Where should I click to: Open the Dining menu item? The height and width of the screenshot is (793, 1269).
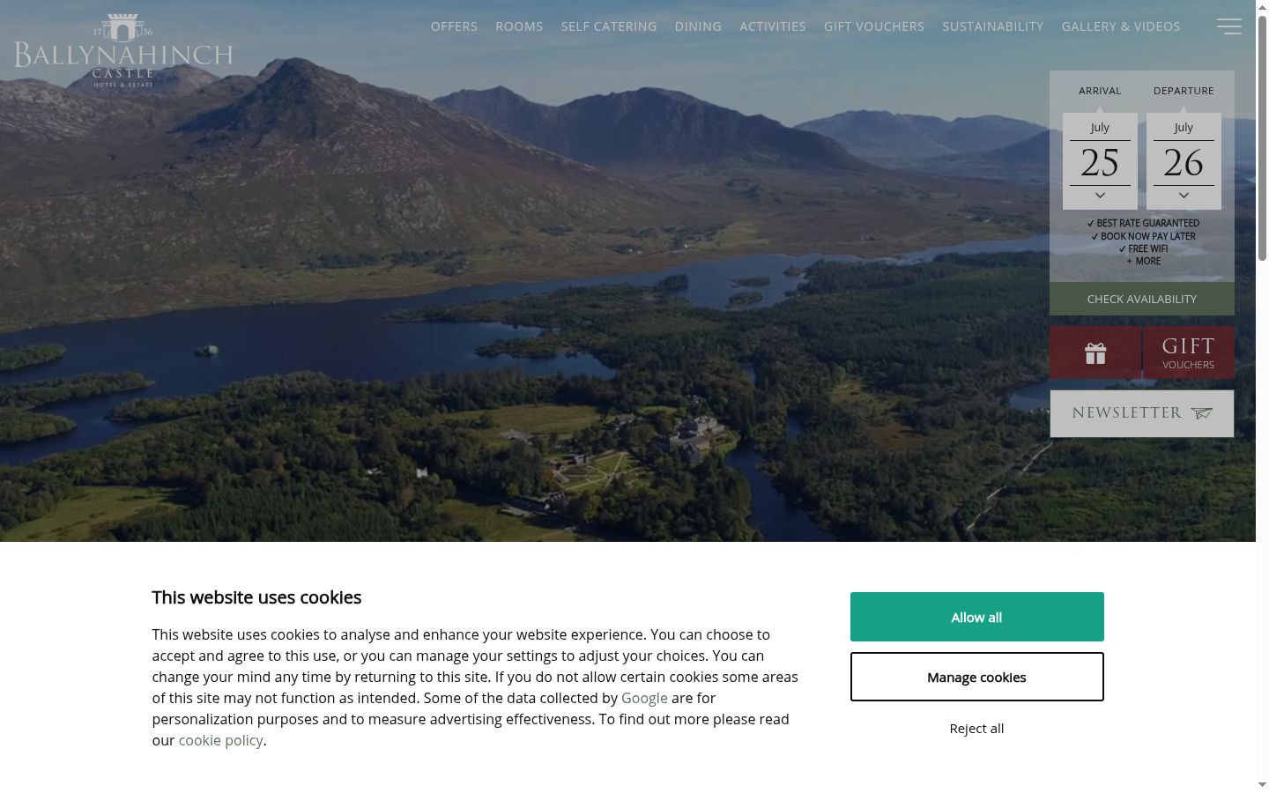(x=698, y=26)
